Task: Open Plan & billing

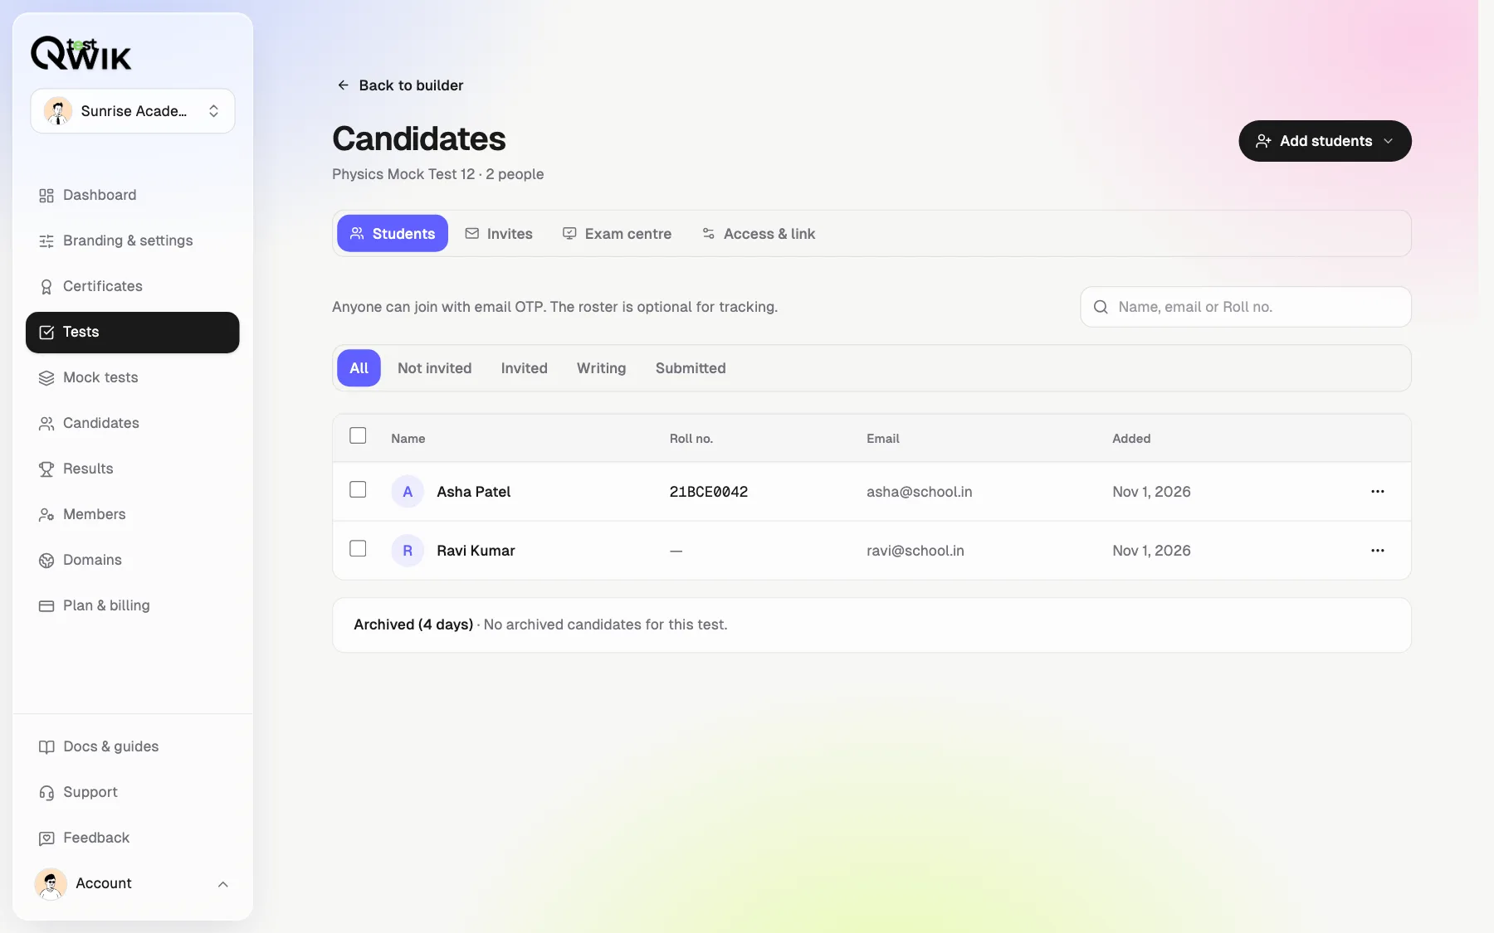Action: tap(133, 605)
